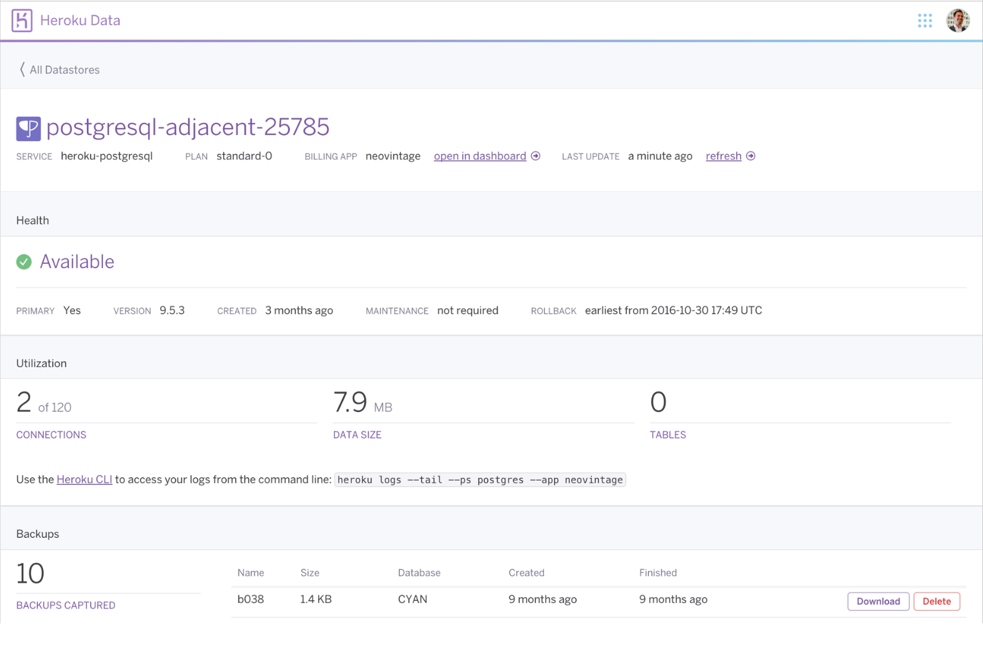Click the PostgreSQL elephant icon
The height and width of the screenshot is (656, 983).
28,128
